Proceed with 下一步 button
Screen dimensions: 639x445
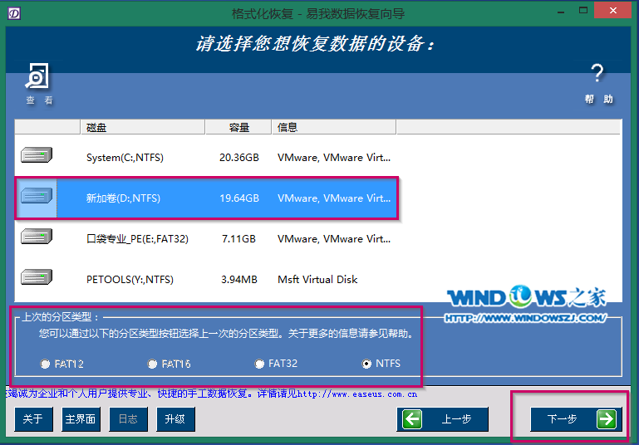(576, 419)
